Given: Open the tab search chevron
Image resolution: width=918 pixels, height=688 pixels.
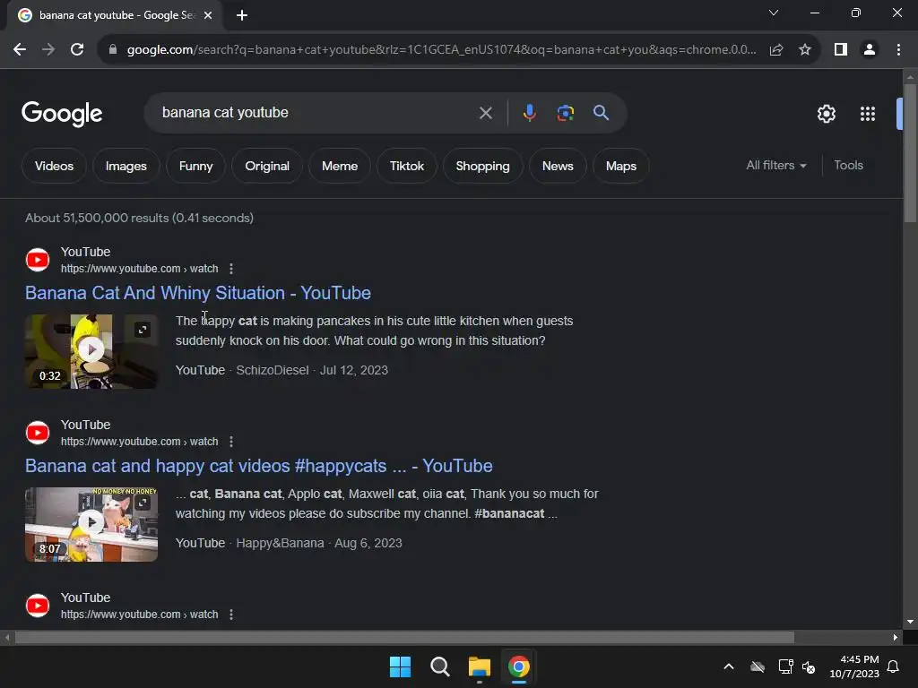Looking at the screenshot, I should tap(774, 13).
